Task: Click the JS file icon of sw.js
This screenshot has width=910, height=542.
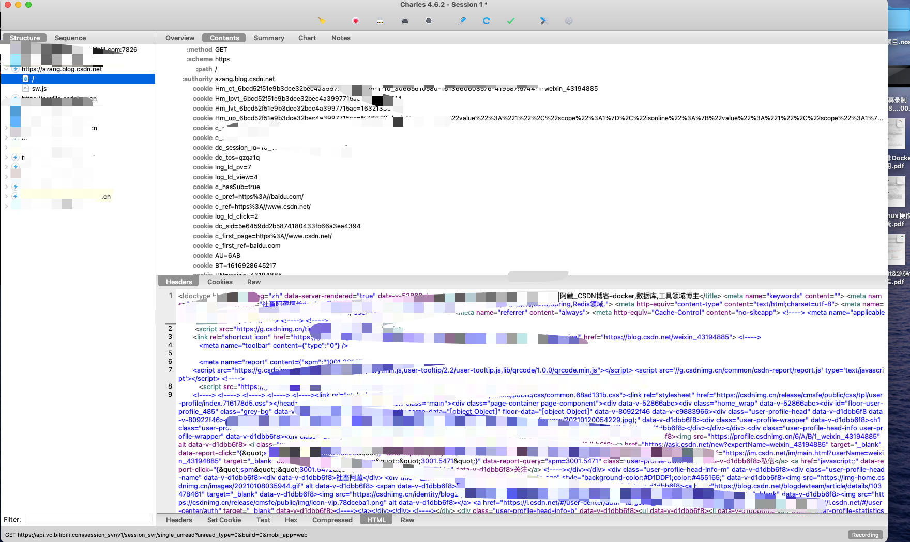Action: coord(25,88)
